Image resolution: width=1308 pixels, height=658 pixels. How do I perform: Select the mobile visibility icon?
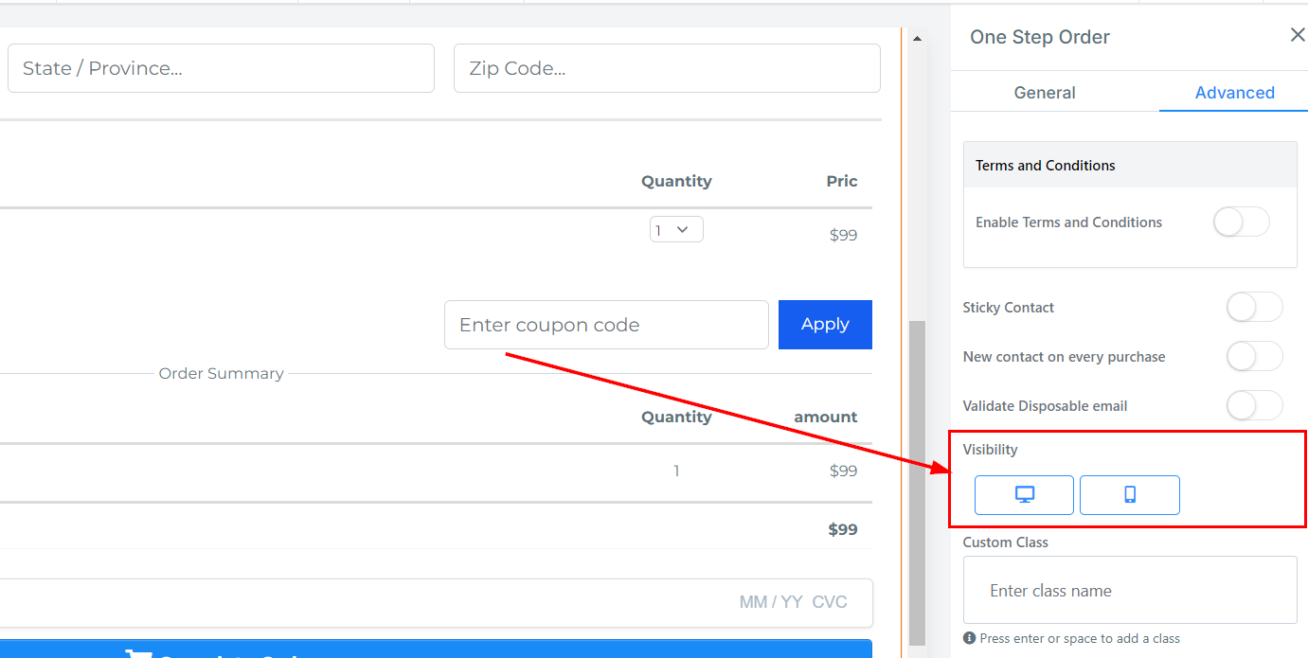(1129, 495)
